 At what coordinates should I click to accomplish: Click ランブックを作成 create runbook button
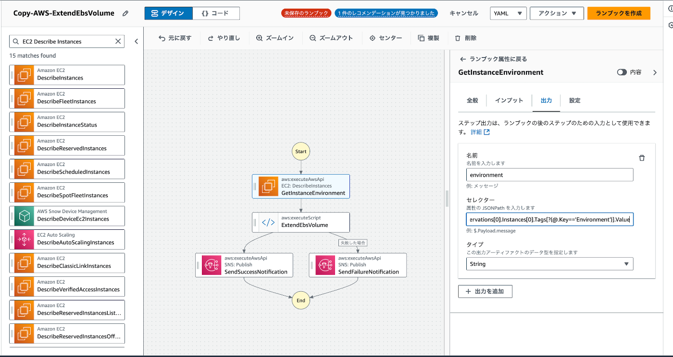(619, 13)
